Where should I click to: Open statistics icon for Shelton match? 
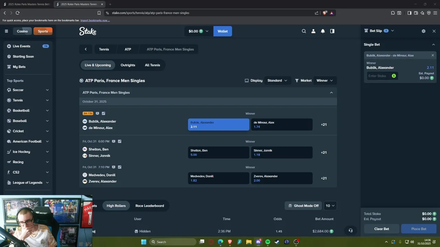point(120,141)
